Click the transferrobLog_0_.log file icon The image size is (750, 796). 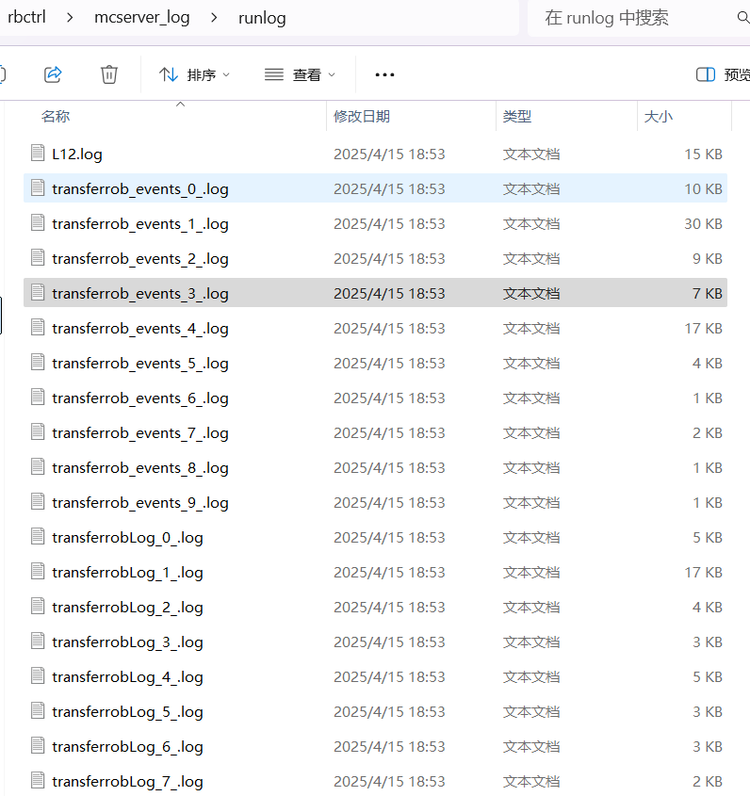point(38,537)
